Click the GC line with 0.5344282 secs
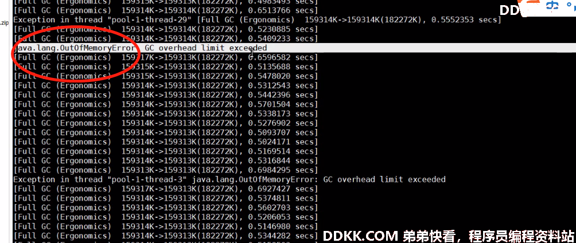Screen dimensions: 576x243 tap(166, 236)
